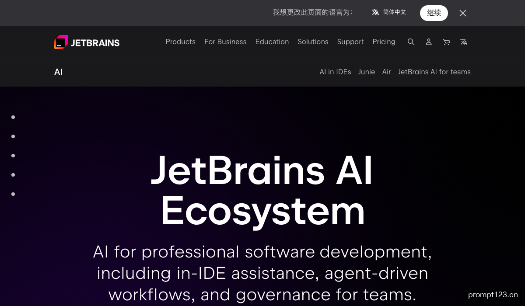Open the Products menu
This screenshot has width=525, height=306.
pos(181,42)
